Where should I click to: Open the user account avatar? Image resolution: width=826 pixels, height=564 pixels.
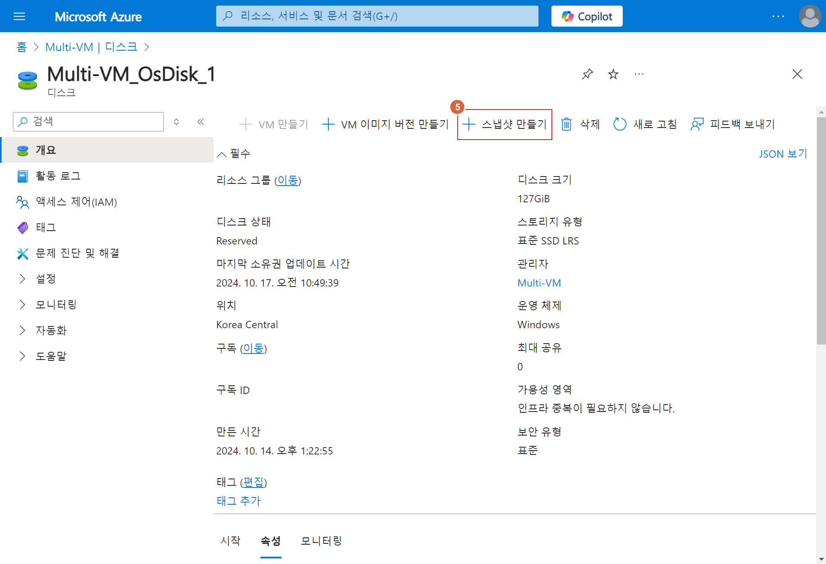[810, 16]
